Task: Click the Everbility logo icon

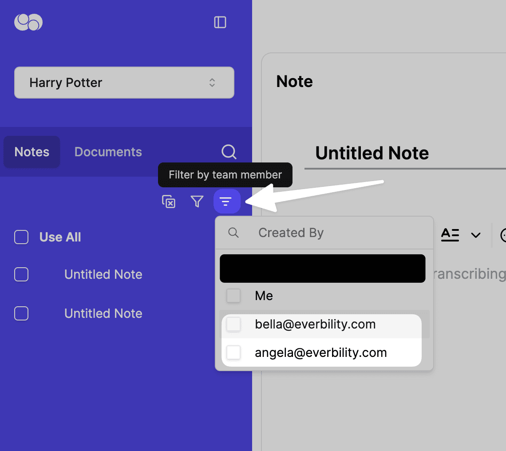Action: 28,22
